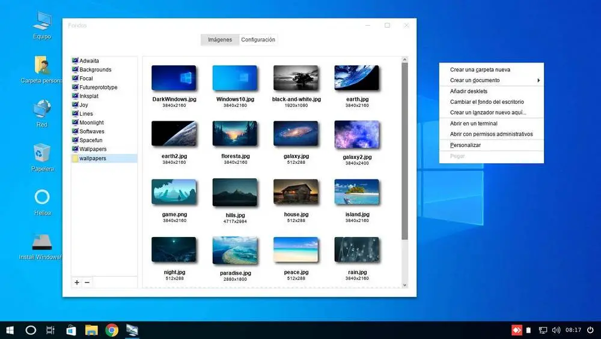This screenshot has height=339, width=601.
Task: Click the power button in tray
Action: pos(591,330)
